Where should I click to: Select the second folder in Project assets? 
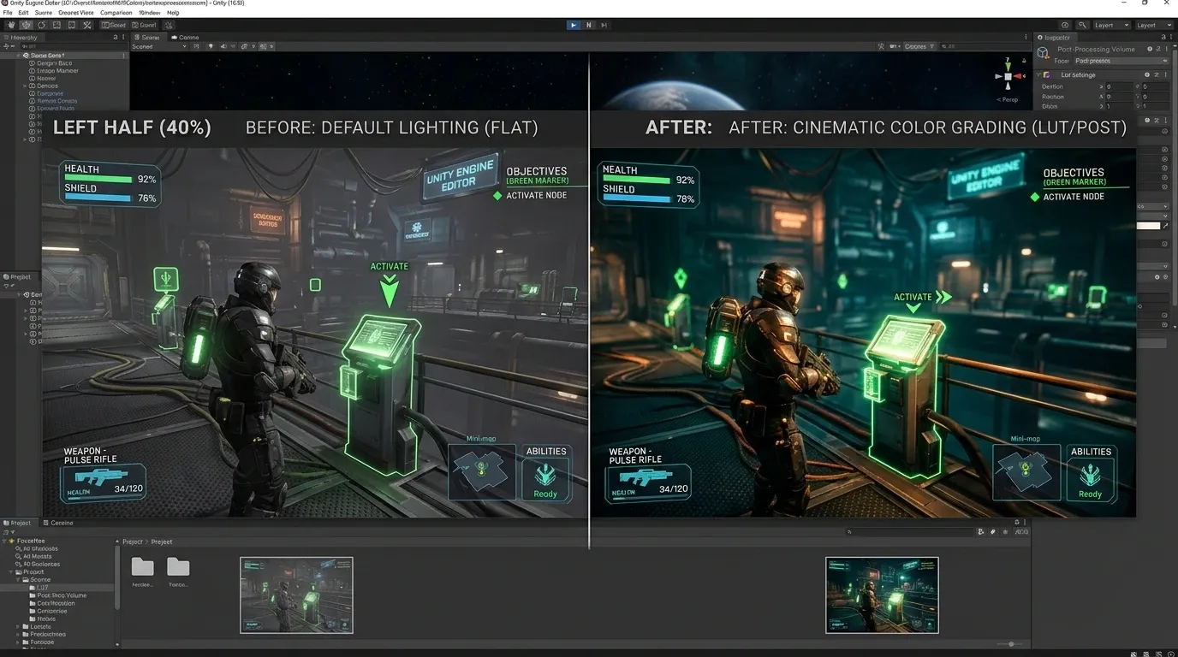click(x=178, y=571)
